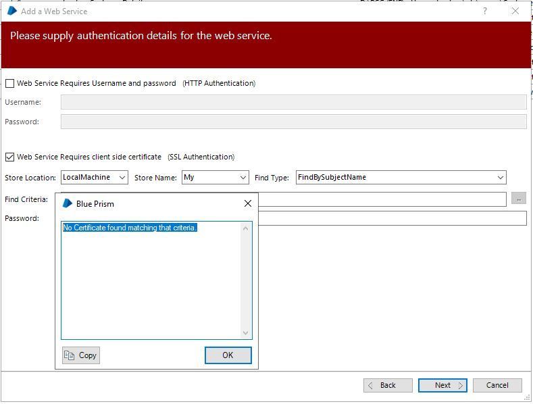Cancel the Add a Web Service wizard
Image resolution: width=533 pixels, height=404 pixels.
point(497,385)
